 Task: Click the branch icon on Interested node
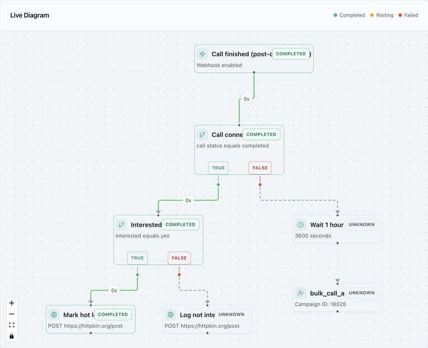tap(121, 224)
